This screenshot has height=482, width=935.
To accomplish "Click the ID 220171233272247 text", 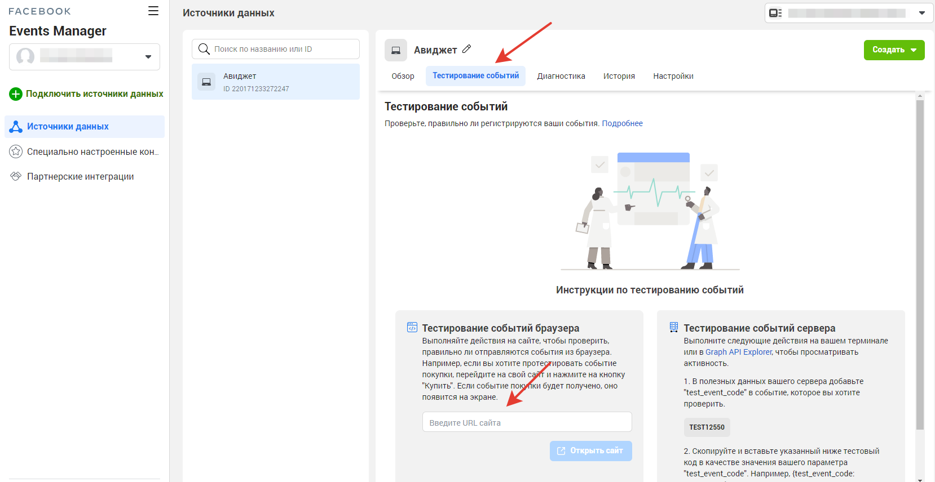I will pyautogui.click(x=256, y=89).
